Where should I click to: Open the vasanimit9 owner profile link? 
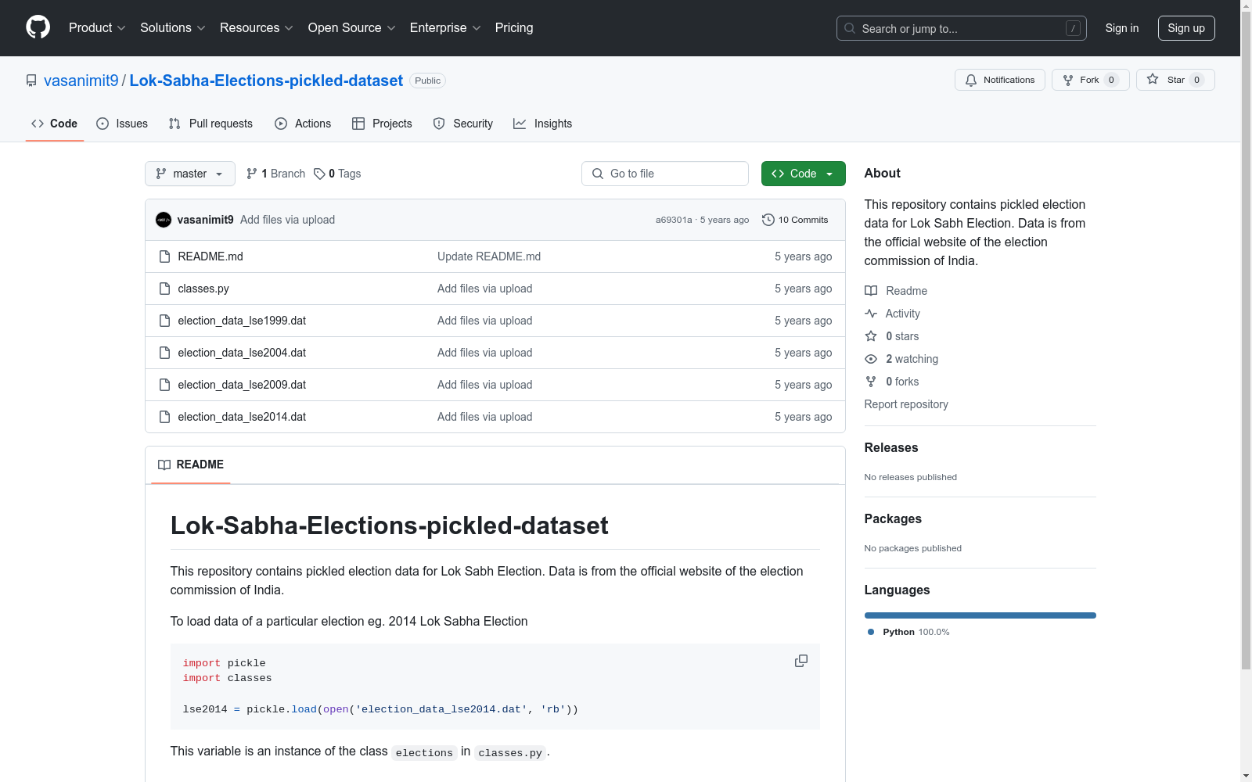tap(81, 81)
